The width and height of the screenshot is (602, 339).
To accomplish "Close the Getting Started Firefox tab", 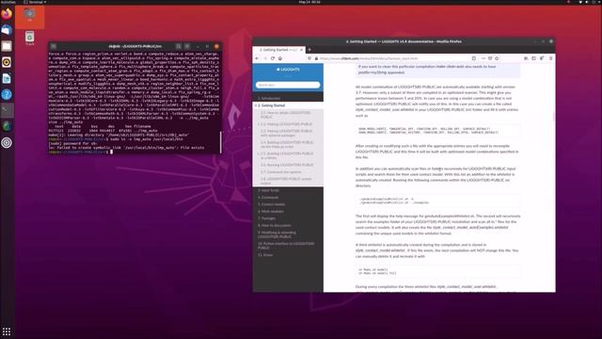I will point(301,50).
